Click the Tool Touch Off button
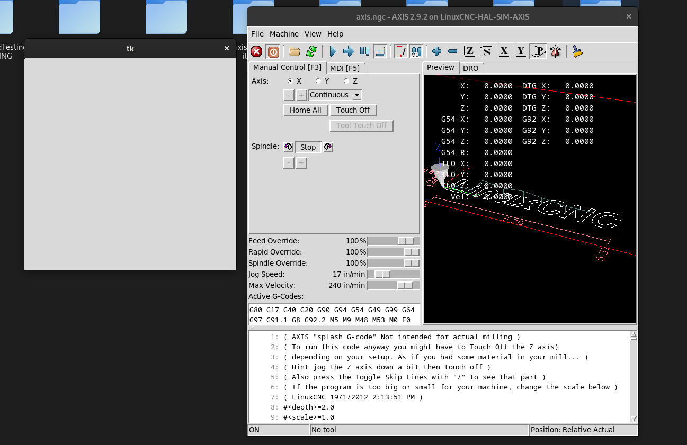 pyautogui.click(x=361, y=125)
